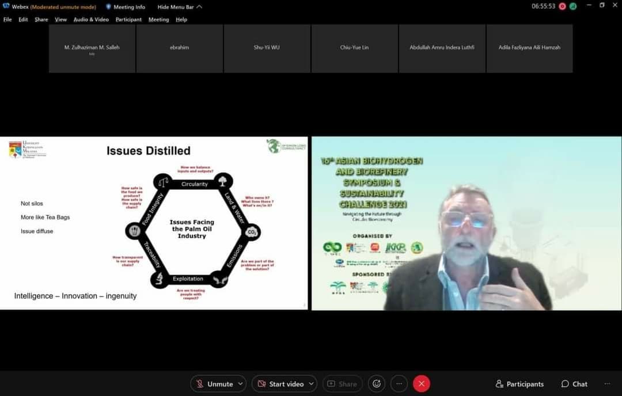Viewport: 622px width, 396px height.
Task: Show the Participants panel
Action: tap(519, 384)
